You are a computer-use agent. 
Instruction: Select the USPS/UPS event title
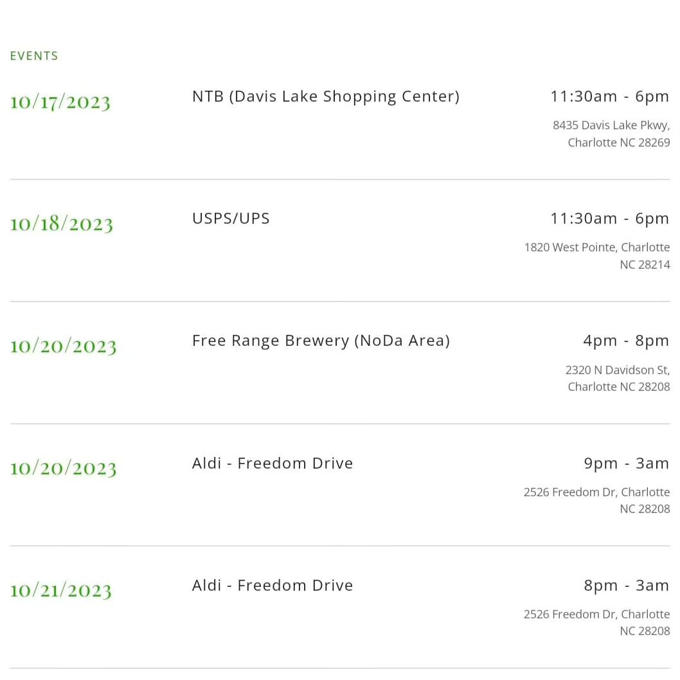pos(231,219)
